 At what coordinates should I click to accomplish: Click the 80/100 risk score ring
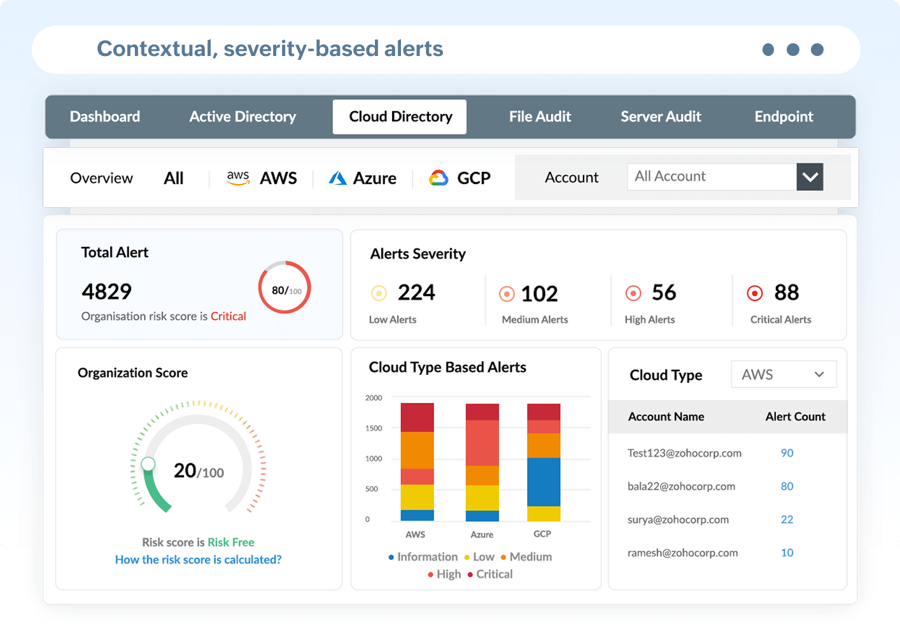[285, 287]
